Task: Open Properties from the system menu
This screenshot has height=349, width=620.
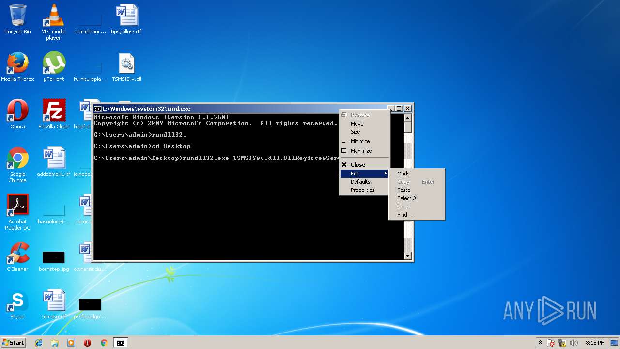Action: (365, 190)
